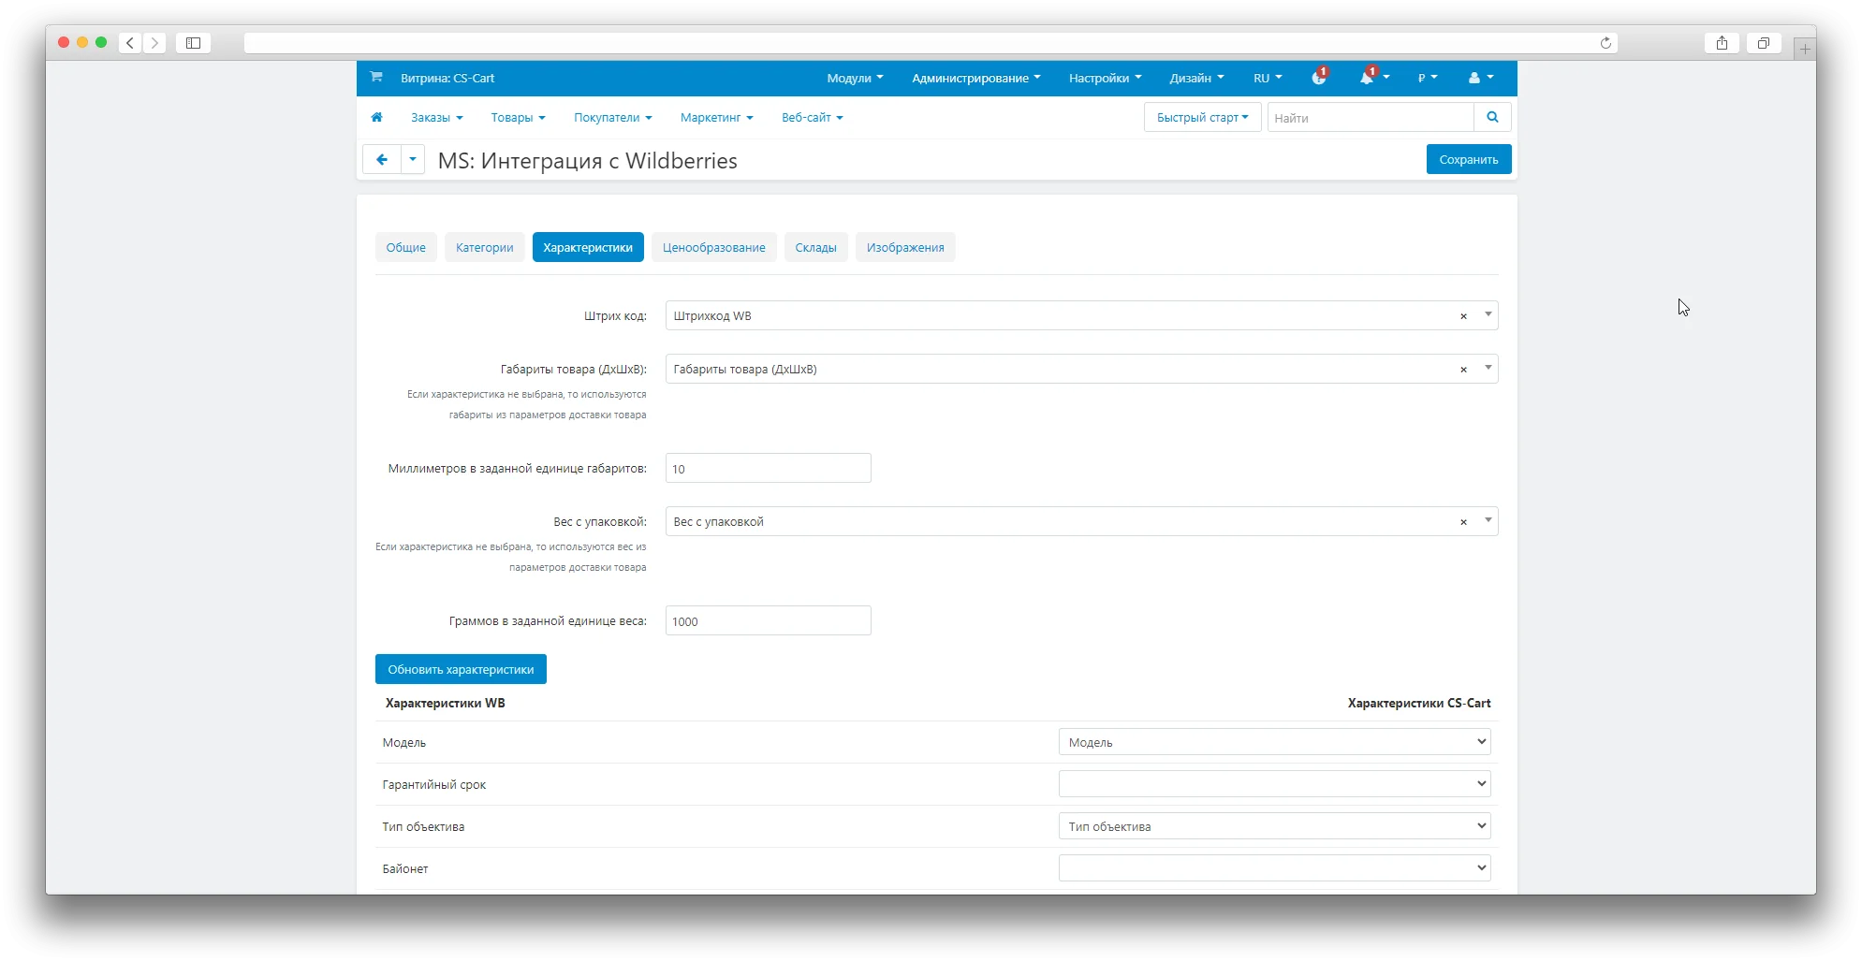Click Обновить характеристики button
The height and width of the screenshot is (961, 1862).
[x=461, y=669]
